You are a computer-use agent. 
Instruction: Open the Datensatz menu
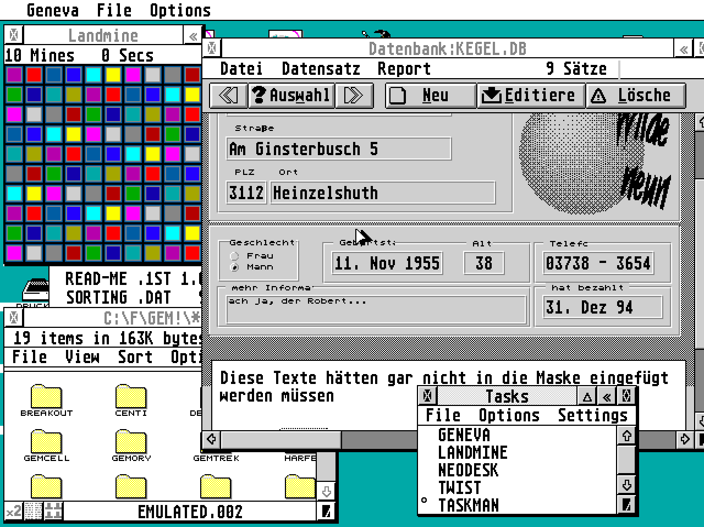pos(321,69)
